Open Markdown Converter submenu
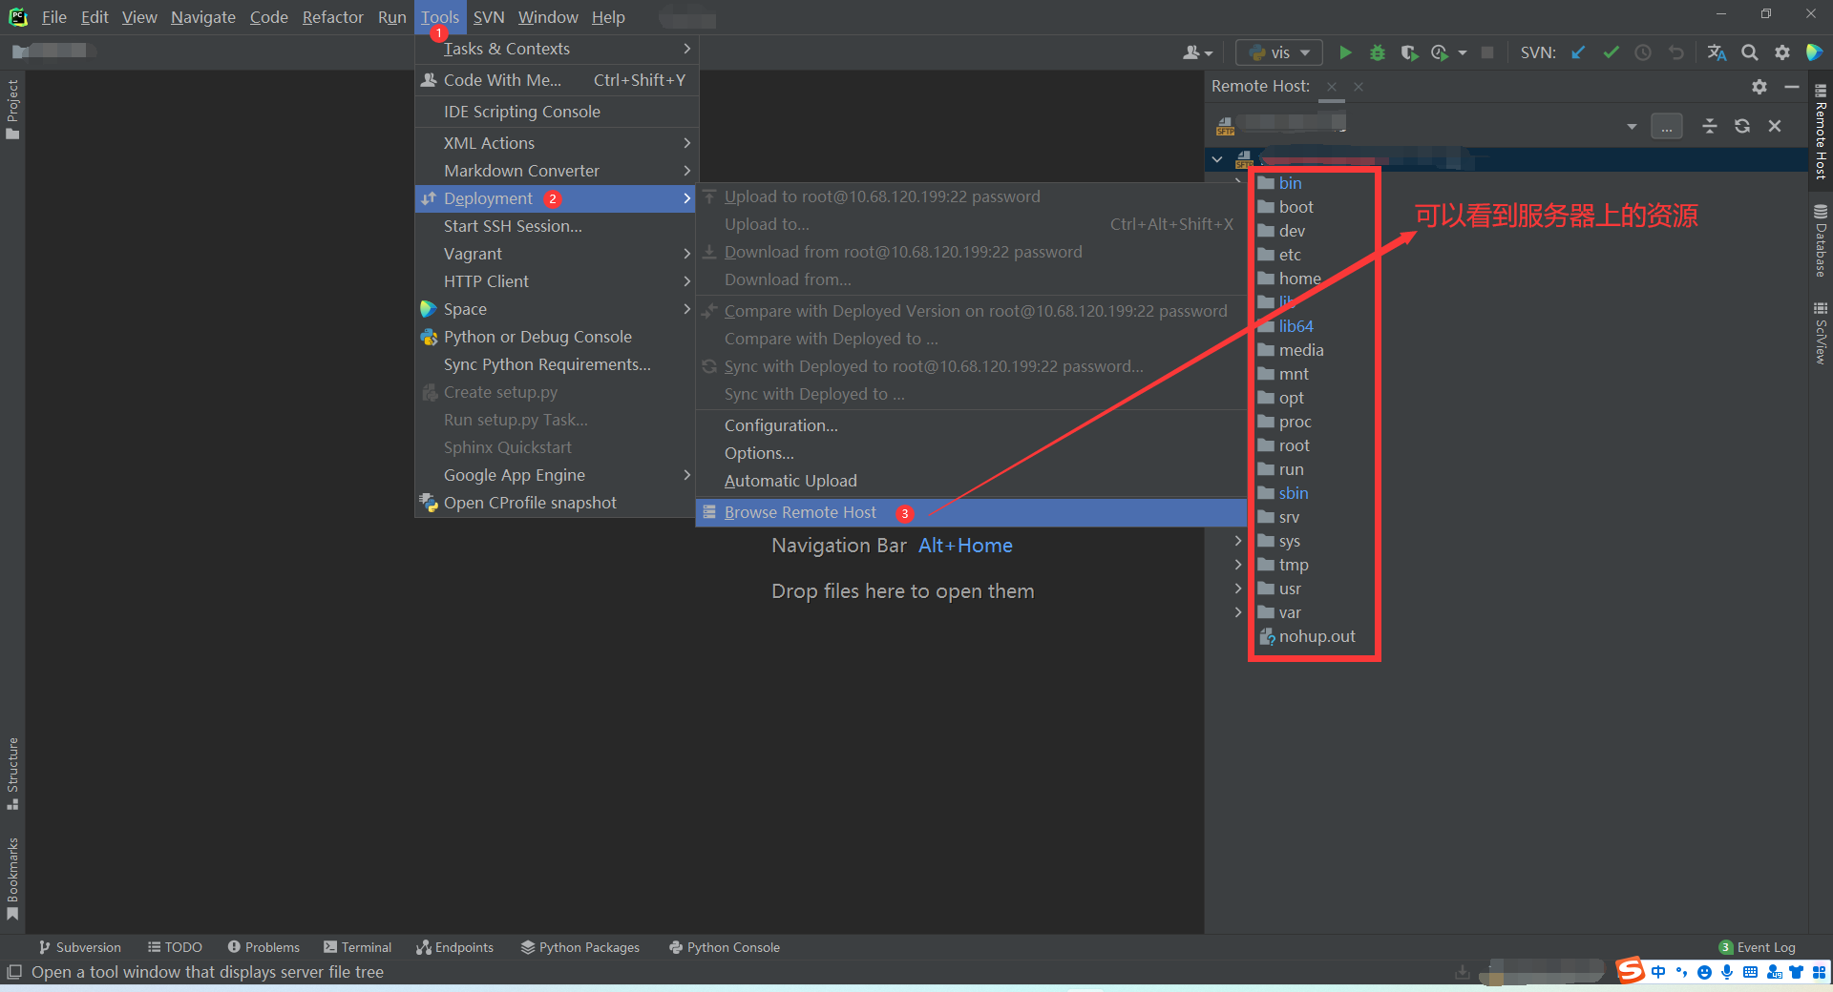Viewport: 1833px width, 992px height. pos(557,171)
